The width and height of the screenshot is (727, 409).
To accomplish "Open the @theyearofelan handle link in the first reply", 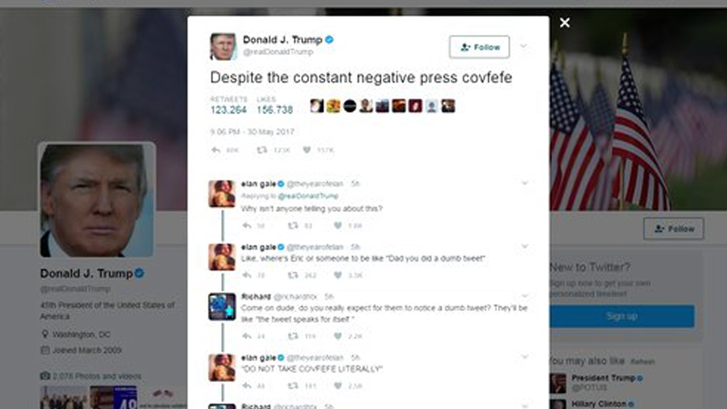I will click(x=315, y=183).
